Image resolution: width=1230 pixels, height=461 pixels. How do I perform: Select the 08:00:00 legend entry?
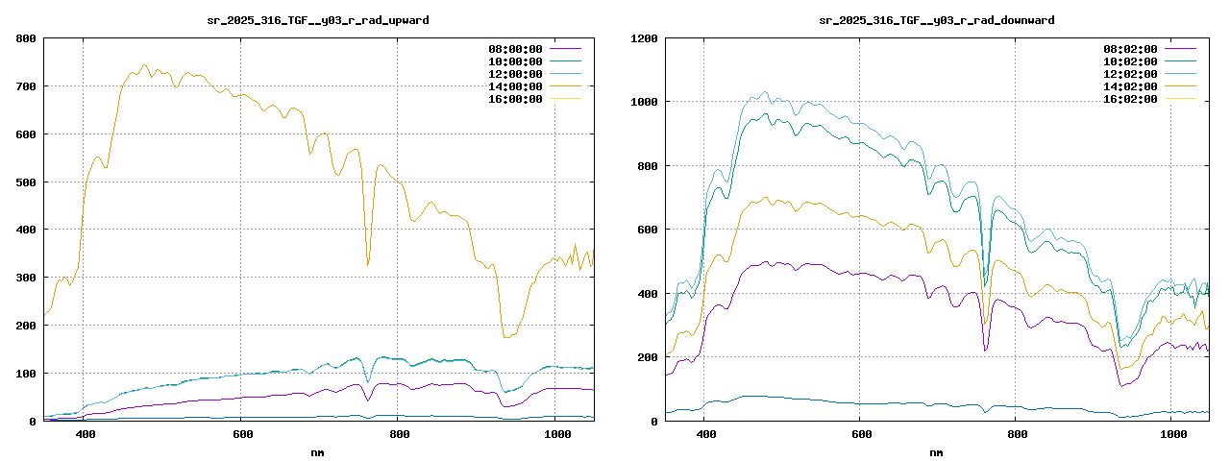tap(515, 49)
